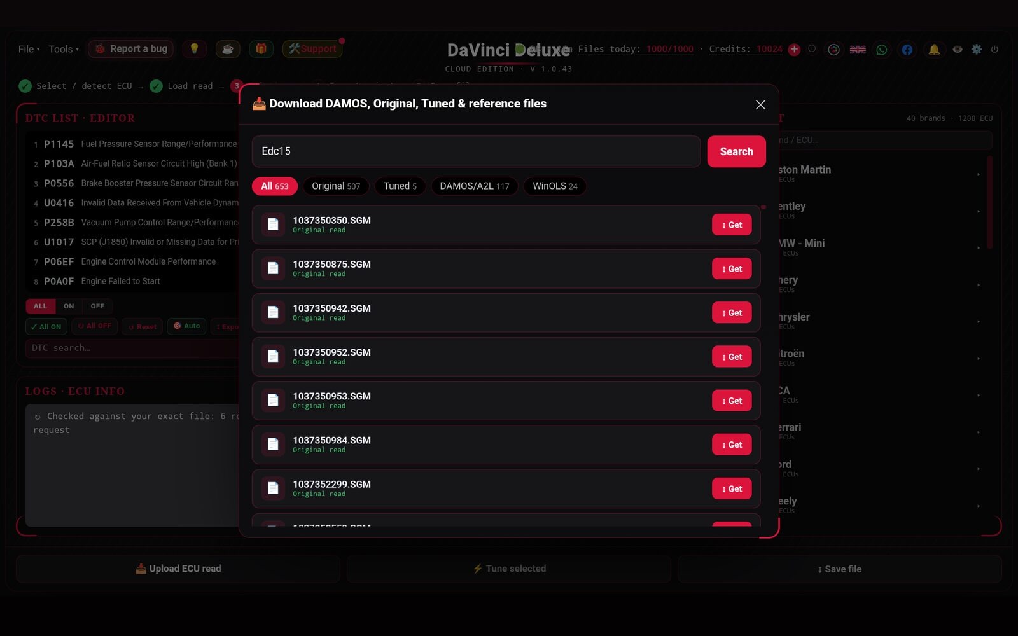Click the red plus icon to add credits
Image resolution: width=1018 pixels, height=636 pixels.
tap(794, 49)
